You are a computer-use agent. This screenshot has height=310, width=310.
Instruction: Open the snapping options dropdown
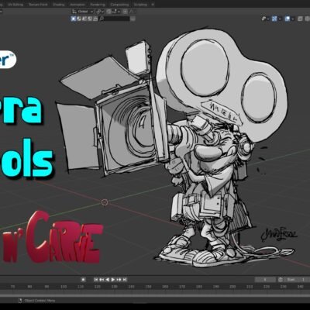coord(116,12)
